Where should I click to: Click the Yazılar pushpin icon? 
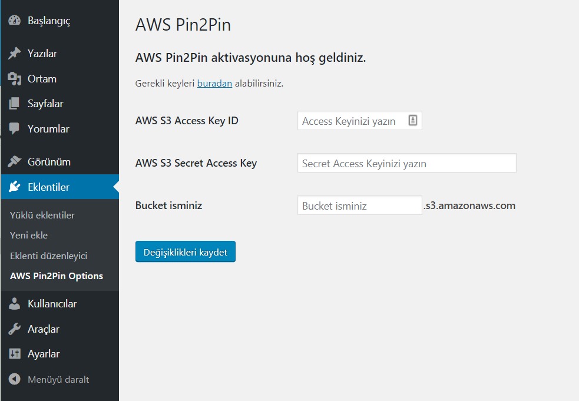click(x=14, y=53)
